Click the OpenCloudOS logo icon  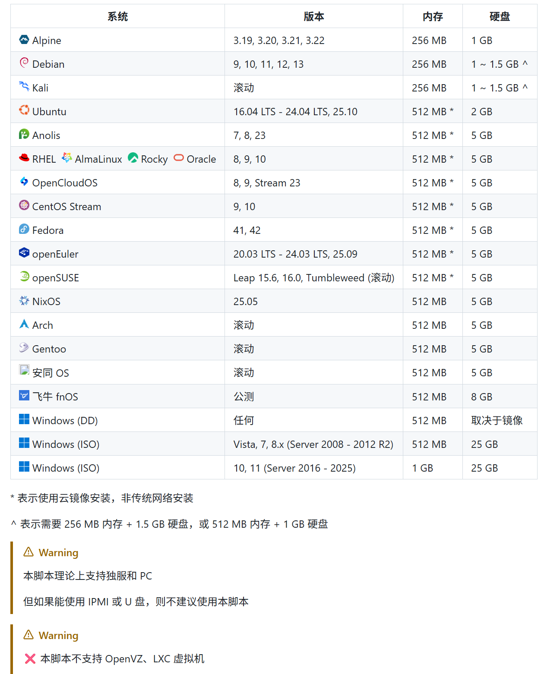(24, 182)
